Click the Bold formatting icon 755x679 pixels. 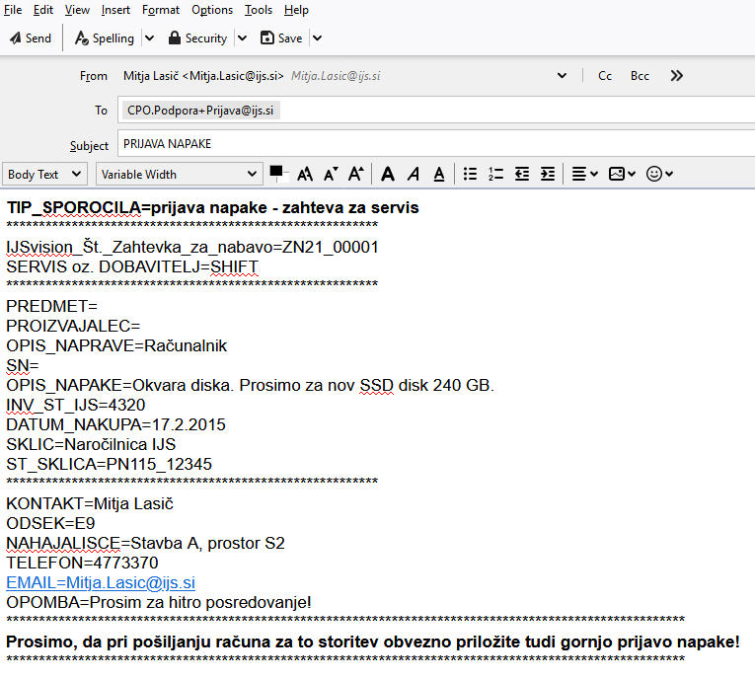[388, 174]
